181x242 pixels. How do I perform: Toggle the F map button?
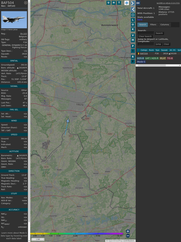[x=133, y=62]
